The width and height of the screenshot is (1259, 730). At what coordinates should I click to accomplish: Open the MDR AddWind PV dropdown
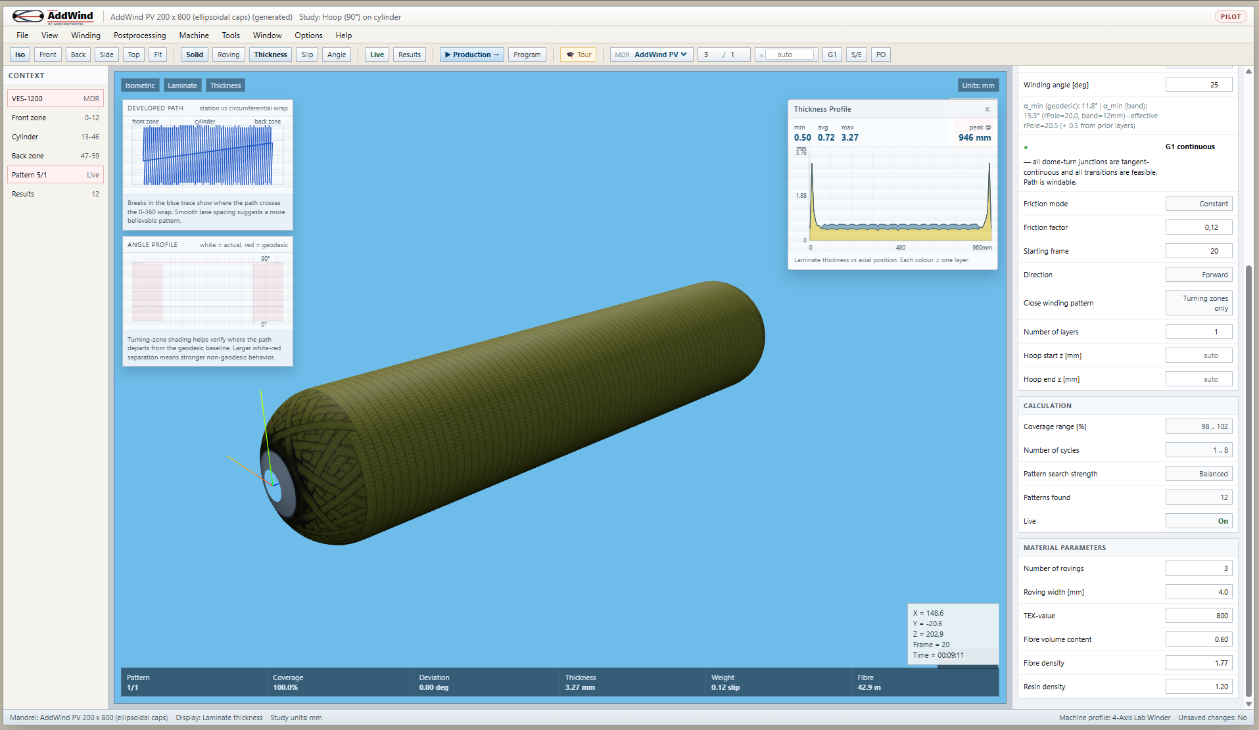click(652, 55)
